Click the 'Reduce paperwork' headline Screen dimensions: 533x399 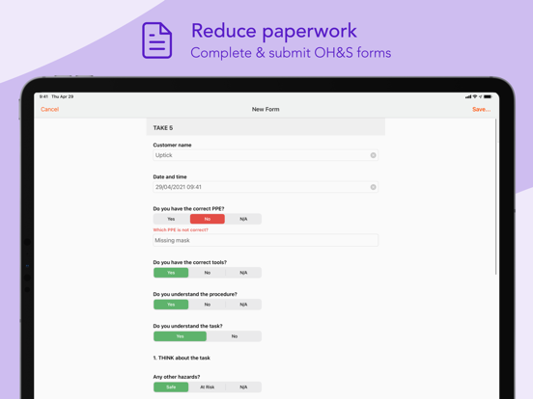(x=274, y=31)
